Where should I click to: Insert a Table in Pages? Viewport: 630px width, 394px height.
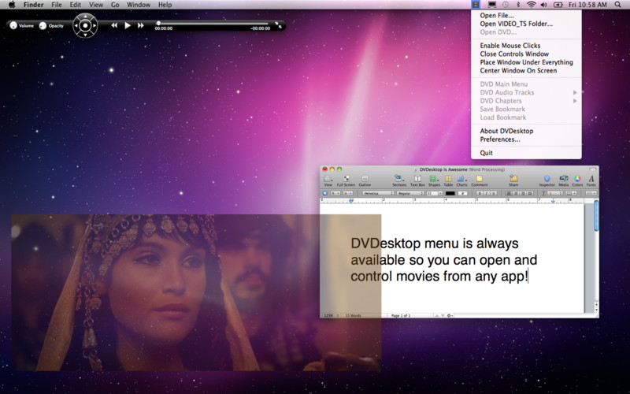click(448, 180)
